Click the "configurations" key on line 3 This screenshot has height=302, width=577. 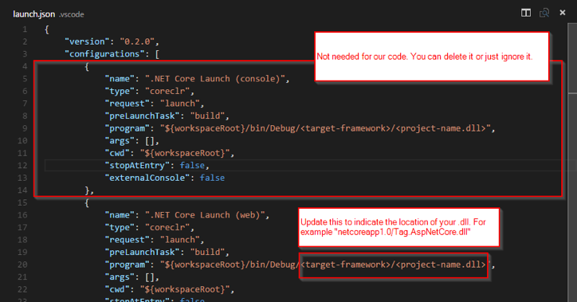click(x=104, y=54)
